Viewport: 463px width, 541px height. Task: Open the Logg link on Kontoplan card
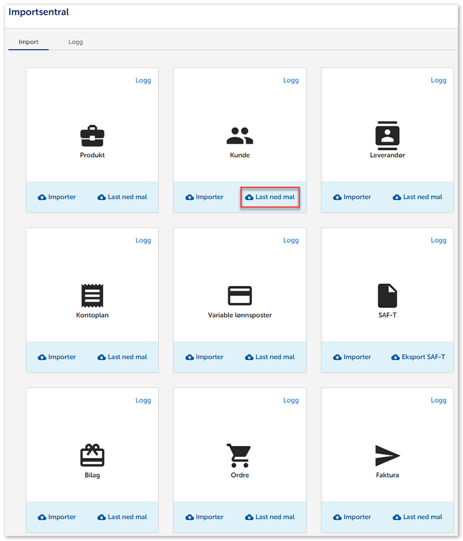[x=143, y=240]
